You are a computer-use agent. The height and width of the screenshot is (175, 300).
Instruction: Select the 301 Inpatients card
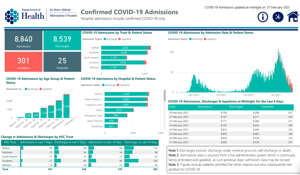[x=24, y=62]
